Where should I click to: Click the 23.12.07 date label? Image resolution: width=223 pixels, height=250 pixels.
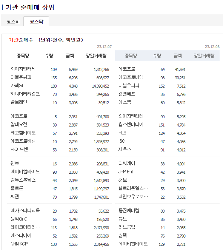tap(105, 47)
